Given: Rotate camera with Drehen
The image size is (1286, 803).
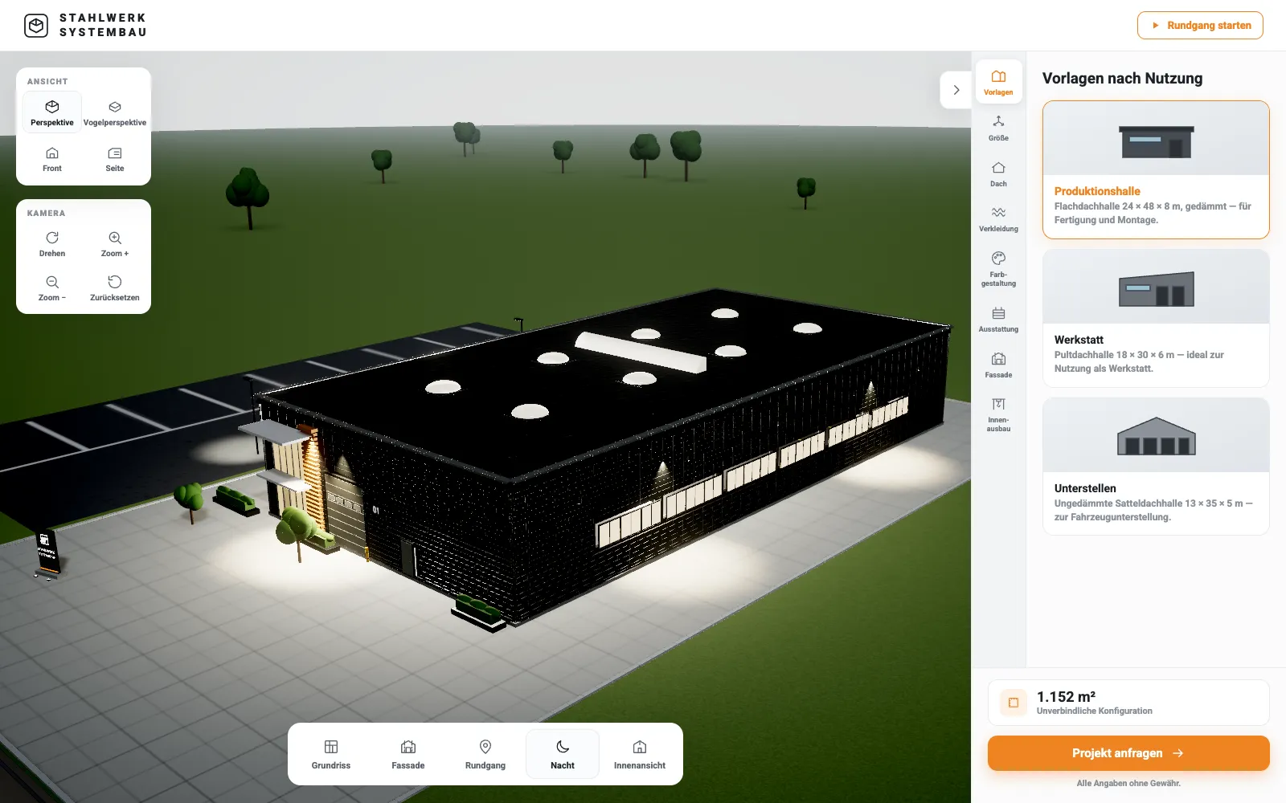Looking at the screenshot, I should click(x=52, y=244).
